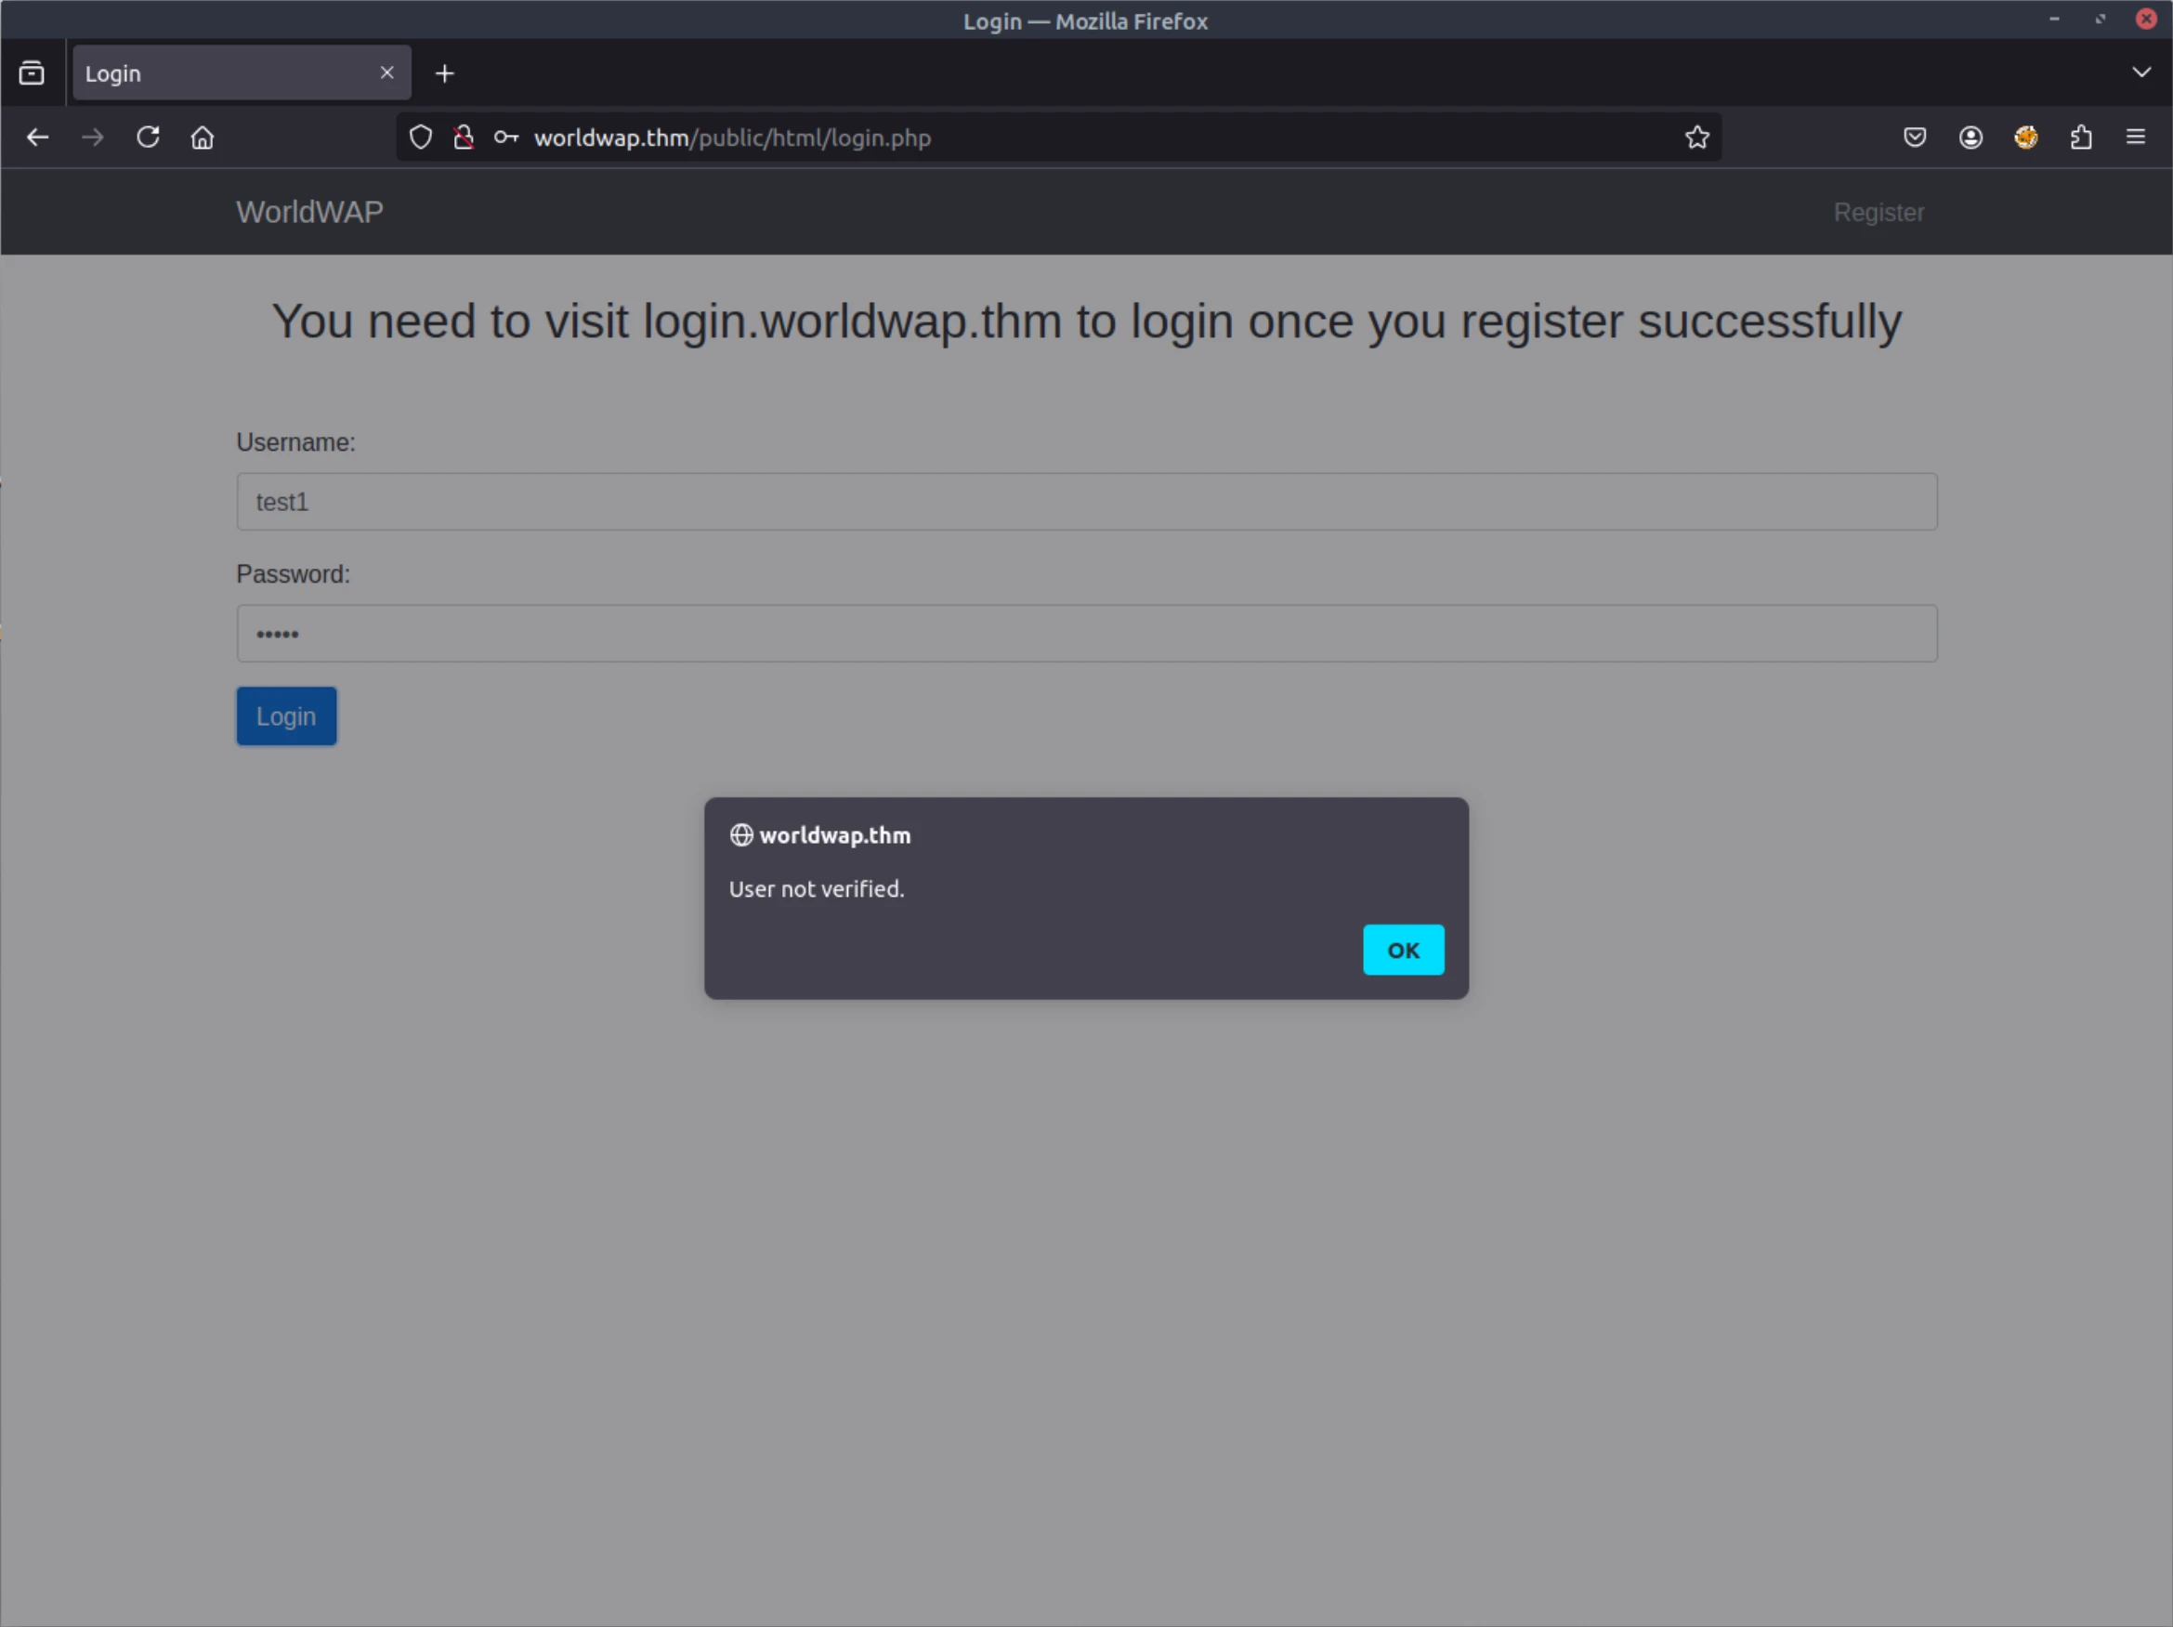Open the Firefox hamburger menu

click(2135, 138)
